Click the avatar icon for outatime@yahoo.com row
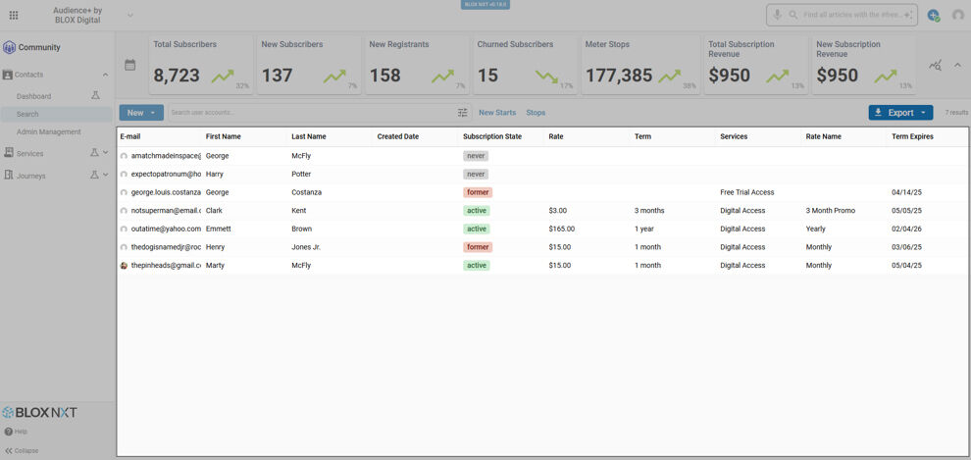The image size is (971, 460). (124, 230)
